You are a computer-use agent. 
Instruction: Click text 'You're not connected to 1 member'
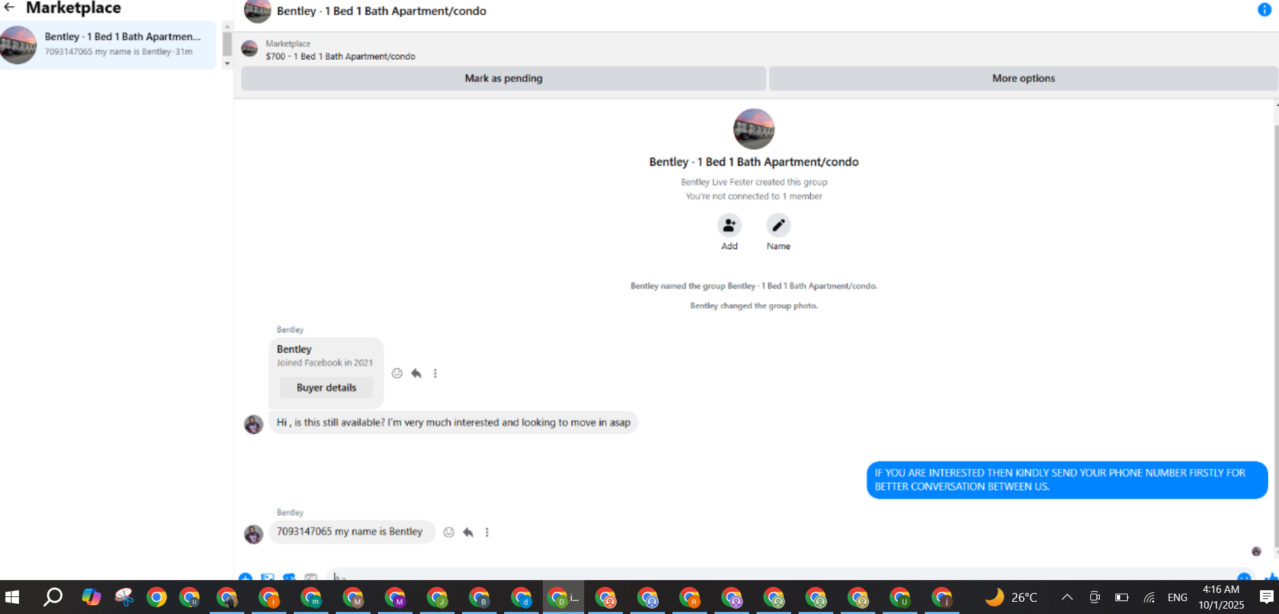pyautogui.click(x=754, y=196)
